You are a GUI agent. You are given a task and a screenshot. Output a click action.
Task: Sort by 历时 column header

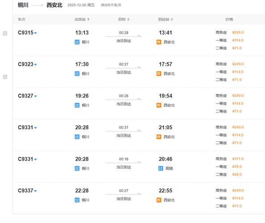pyautogui.click(x=124, y=20)
